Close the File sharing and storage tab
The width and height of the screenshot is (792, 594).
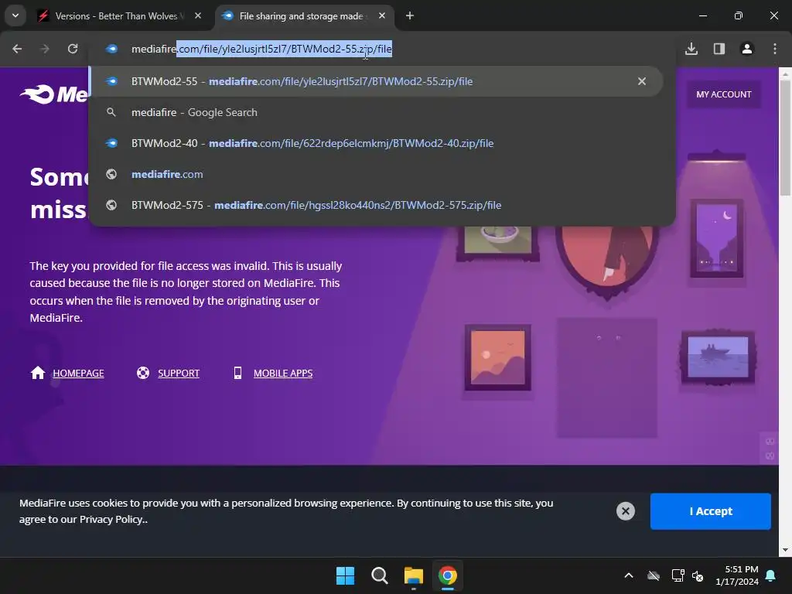coord(382,15)
